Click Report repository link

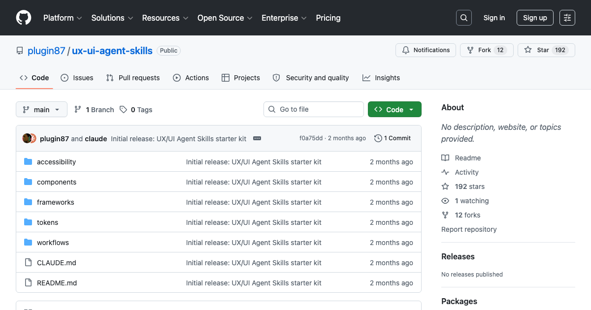(x=469, y=229)
